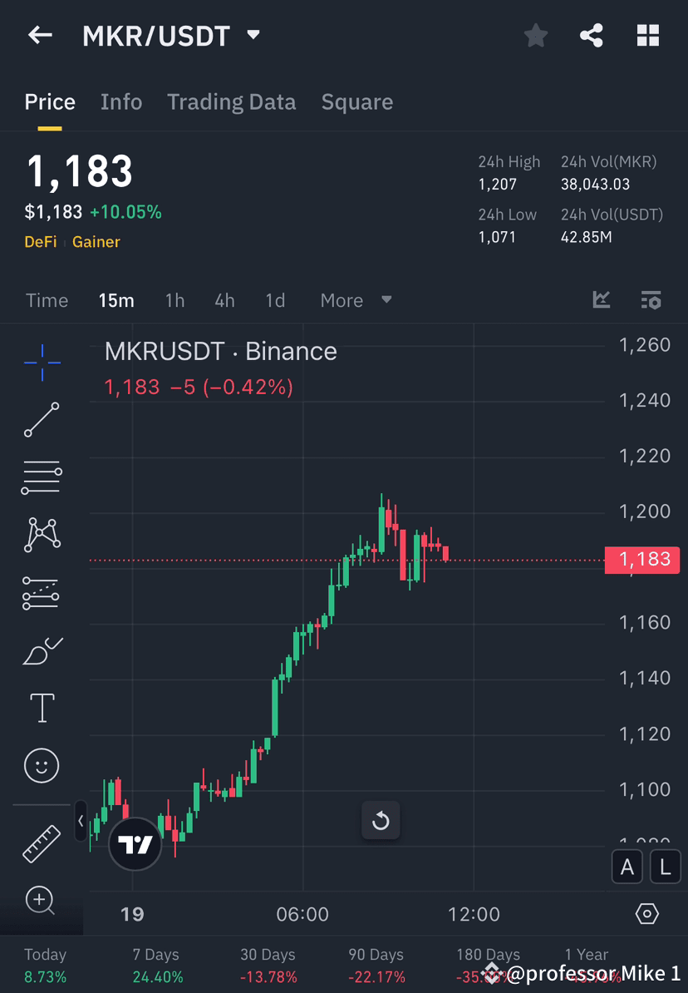This screenshot has width=688, height=993.
Task: Select the XABCD pattern tool
Action: pos(42,535)
